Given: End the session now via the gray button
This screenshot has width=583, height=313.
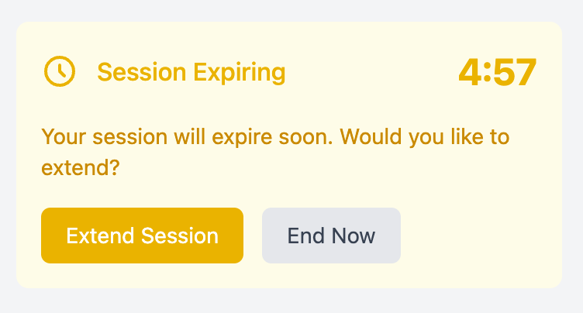Looking at the screenshot, I should coord(331,236).
